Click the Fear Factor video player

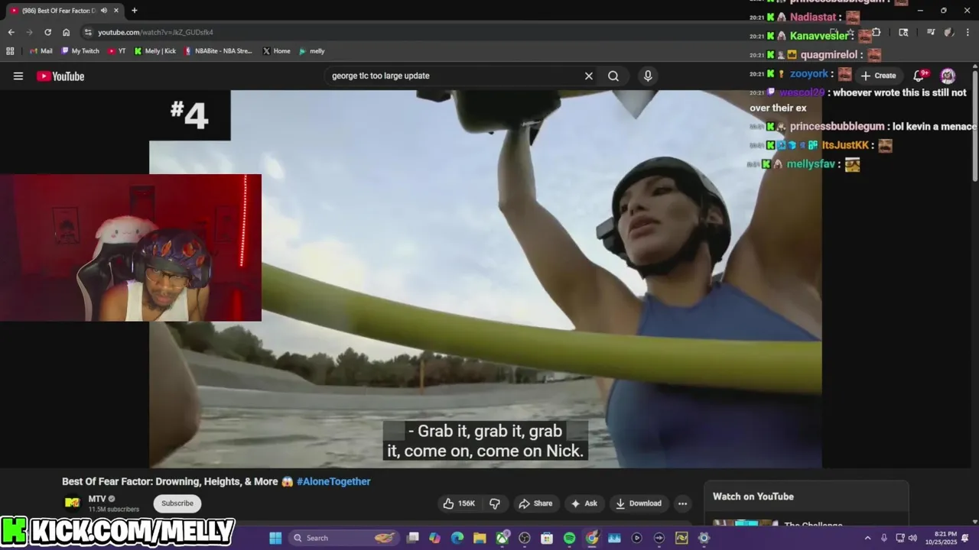point(486,279)
